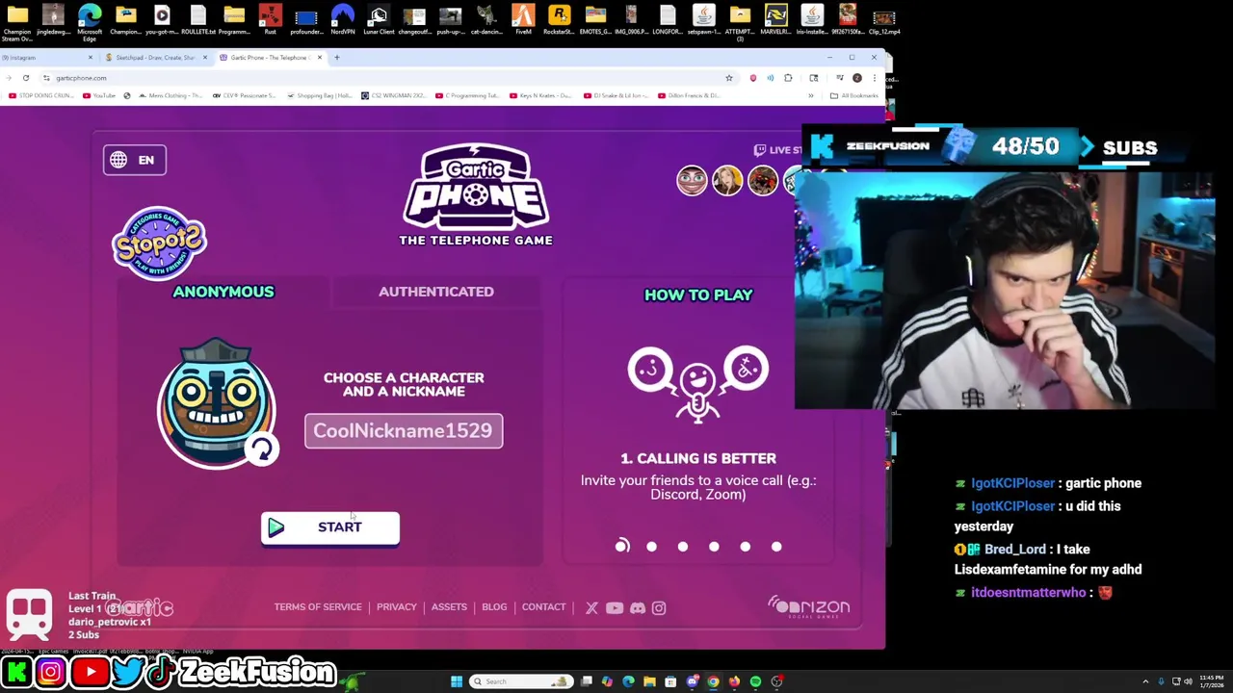The height and width of the screenshot is (693, 1233).
Task: Open the CONTACT link
Action: pyautogui.click(x=544, y=607)
